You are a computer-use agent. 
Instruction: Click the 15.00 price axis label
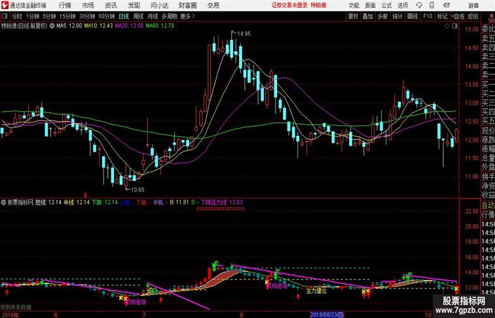[471, 29]
